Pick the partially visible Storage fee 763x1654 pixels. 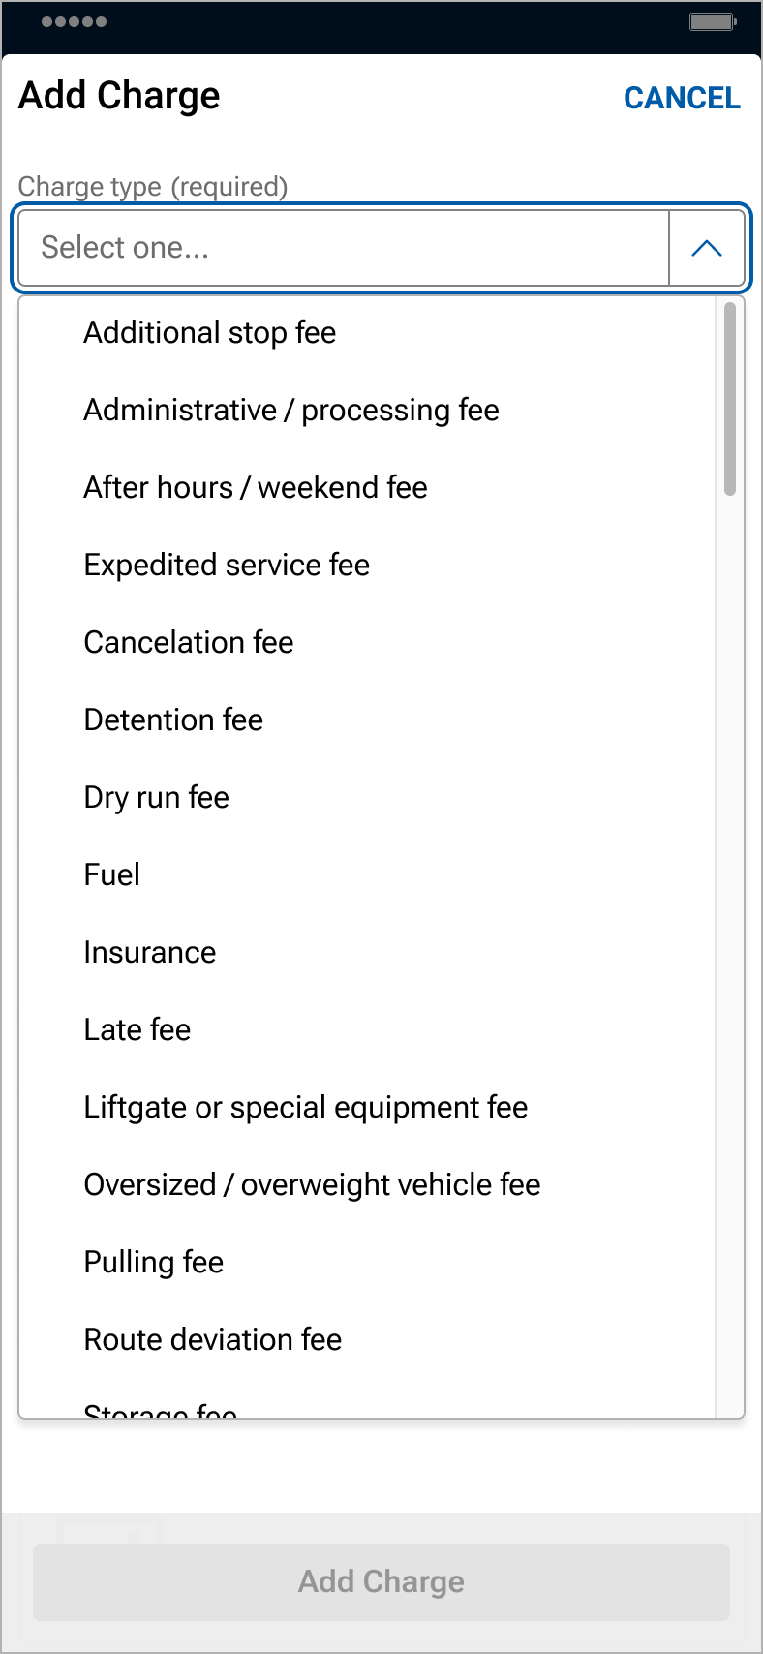click(x=161, y=1410)
